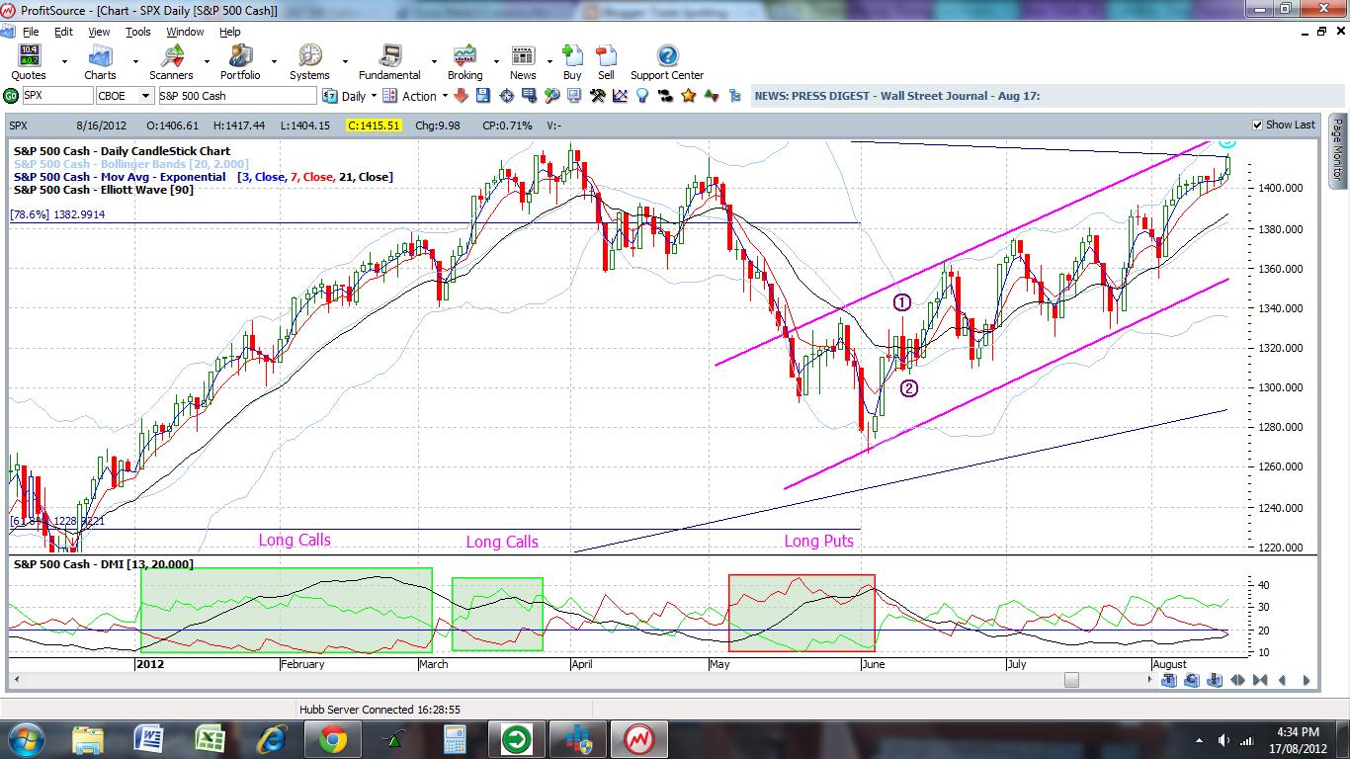1350x759 pixels.
Task: Open the Broking tool
Action: point(464,62)
